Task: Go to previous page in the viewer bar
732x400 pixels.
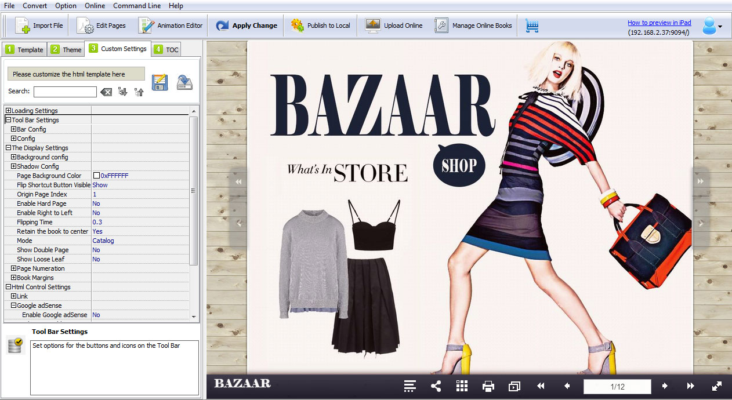Action: [x=567, y=386]
